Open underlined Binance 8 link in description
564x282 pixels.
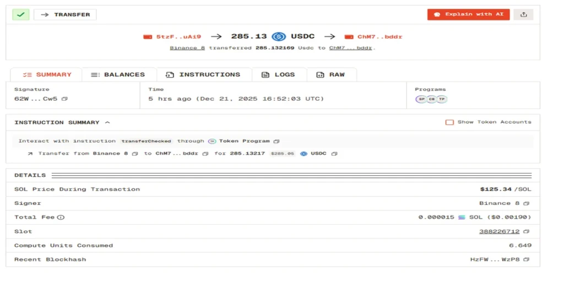pos(187,48)
